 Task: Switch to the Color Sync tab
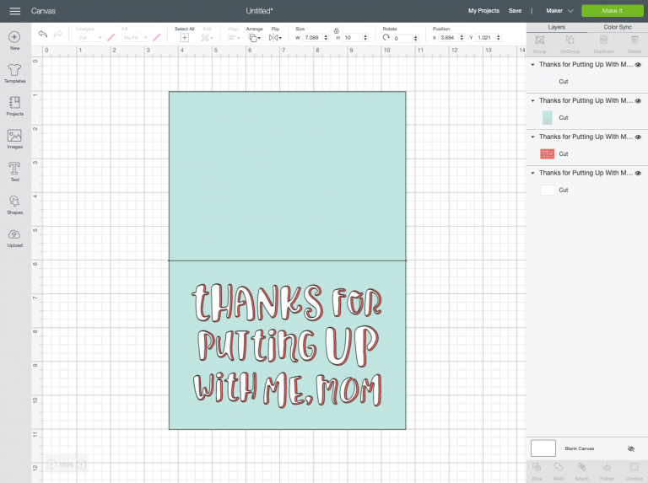pos(618,27)
